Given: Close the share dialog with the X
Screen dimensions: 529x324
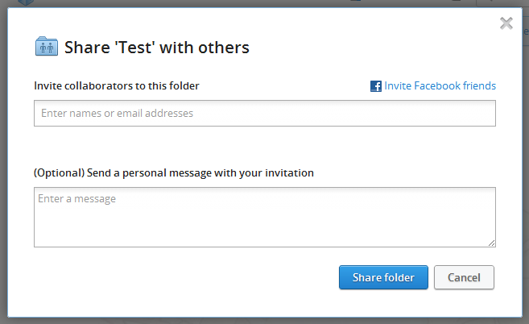Looking at the screenshot, I should point(506,23).
